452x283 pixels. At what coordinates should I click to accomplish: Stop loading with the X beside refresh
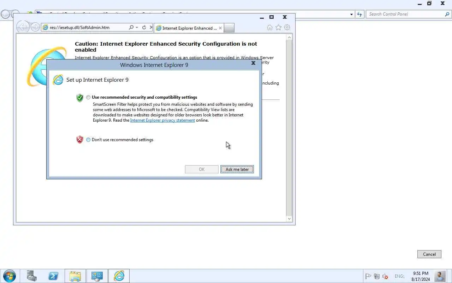[151, 28]
